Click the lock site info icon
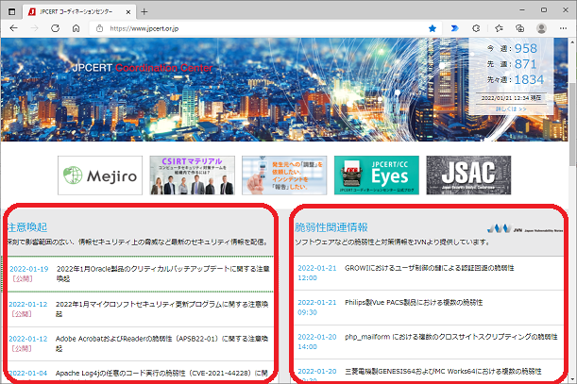This screenshot has width=577, height=384. [99, 28]
